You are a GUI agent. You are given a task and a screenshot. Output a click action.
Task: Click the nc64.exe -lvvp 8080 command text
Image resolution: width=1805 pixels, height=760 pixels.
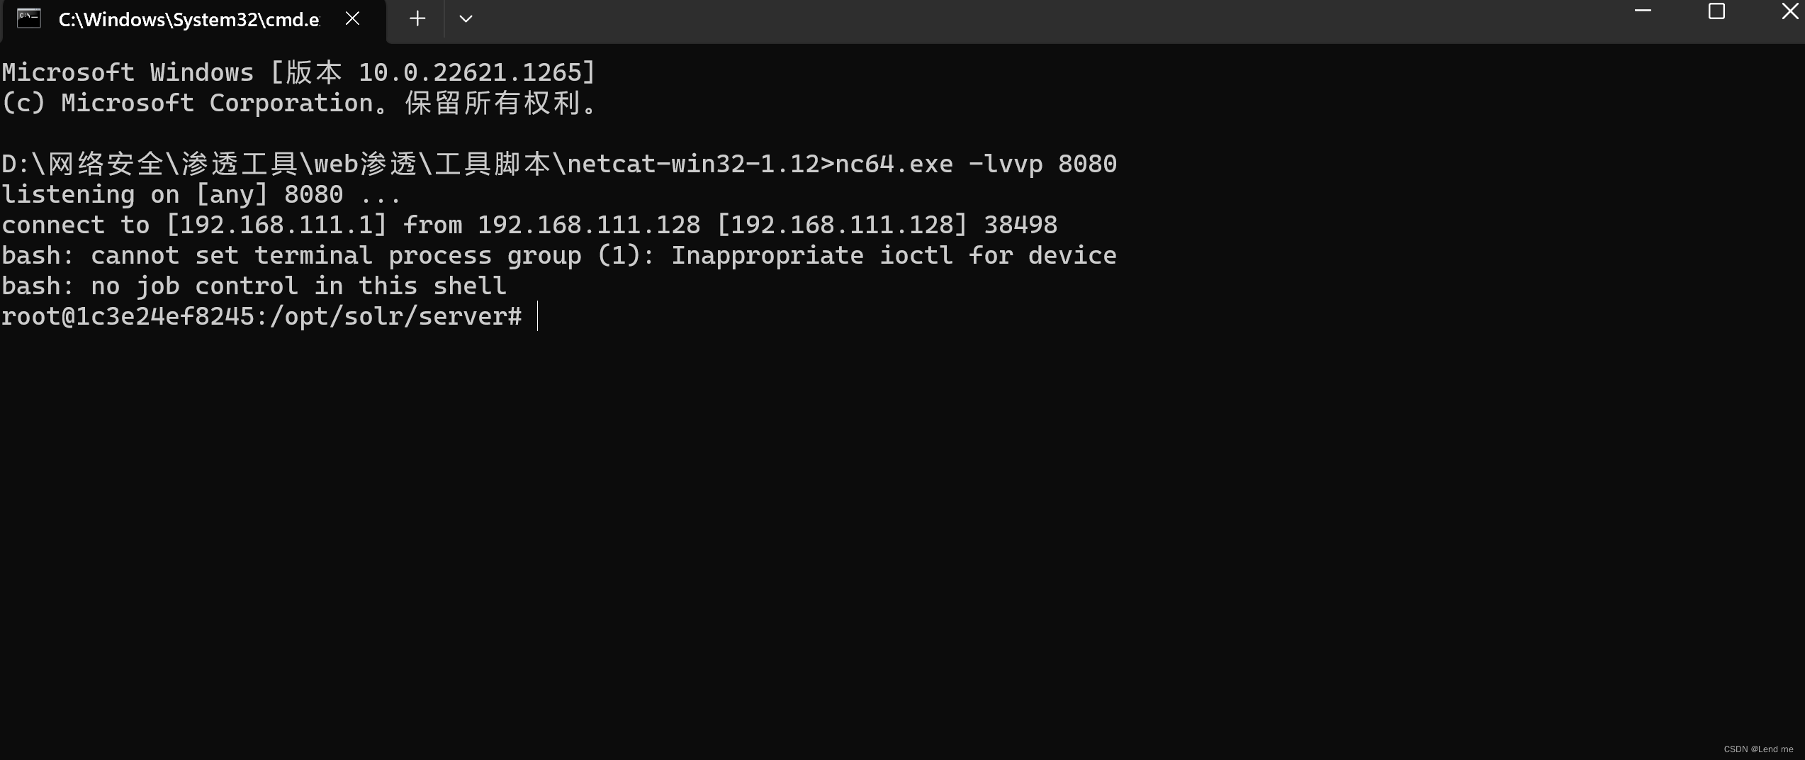(x=975, y=164)
